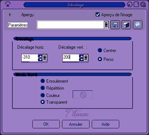Select the Perso radio button
Viewport: 149px width, 135px height.
pyautogui.click(x=100, y=59)
